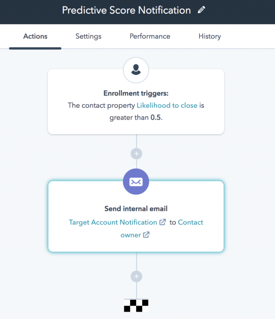The width and height of the screenshot is (275, 319).
Task: Open the Send internal email action card
Action: point(136,209)
